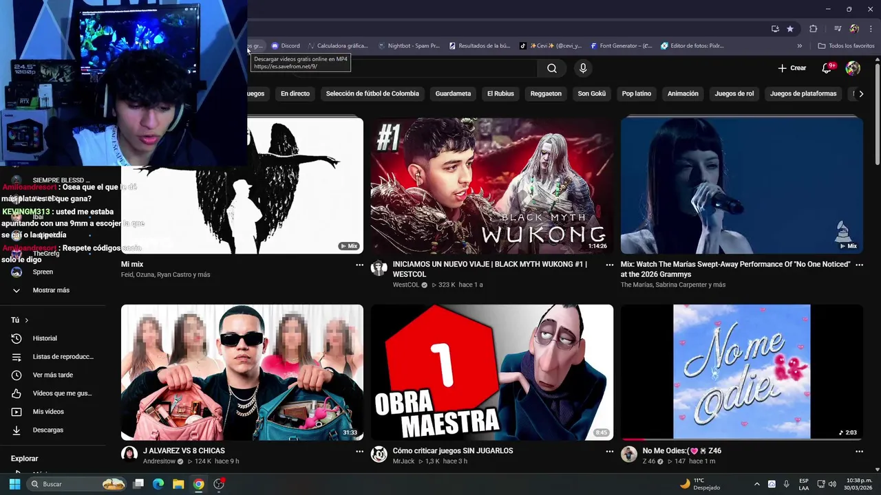The image size is (881, 495).
Task: Open YouTube notifications bell
Action: [x=828, y=68]
